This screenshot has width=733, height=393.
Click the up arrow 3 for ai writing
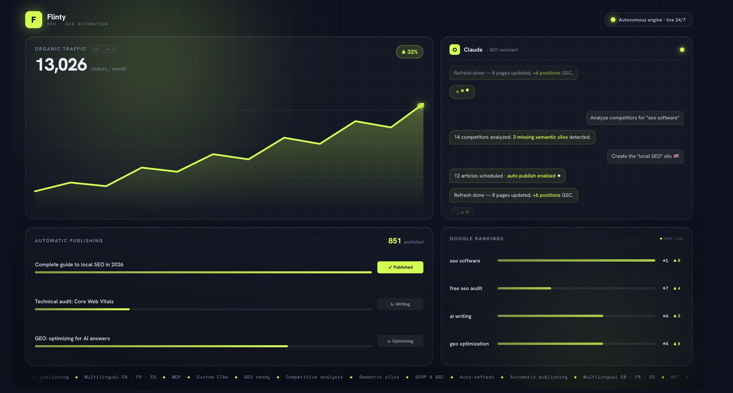[x=677, y=316]
